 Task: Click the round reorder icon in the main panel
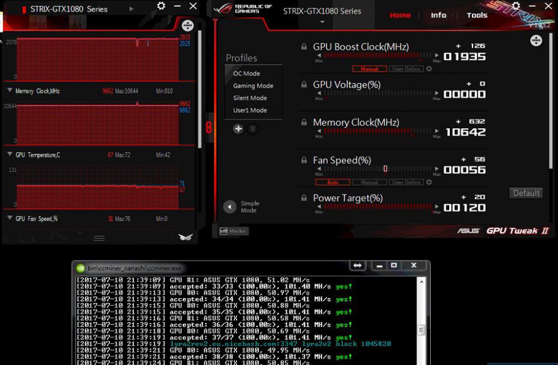(536, 40)
